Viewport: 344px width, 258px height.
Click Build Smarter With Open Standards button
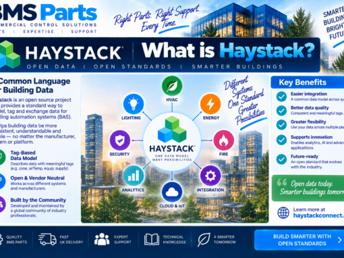pyautogui.click(x=299, y=240)
